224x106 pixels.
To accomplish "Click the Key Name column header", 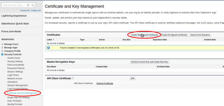I will [52, 67].
